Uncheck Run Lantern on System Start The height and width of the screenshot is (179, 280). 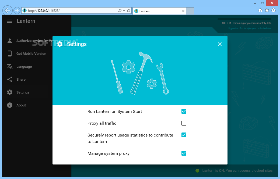184,111
